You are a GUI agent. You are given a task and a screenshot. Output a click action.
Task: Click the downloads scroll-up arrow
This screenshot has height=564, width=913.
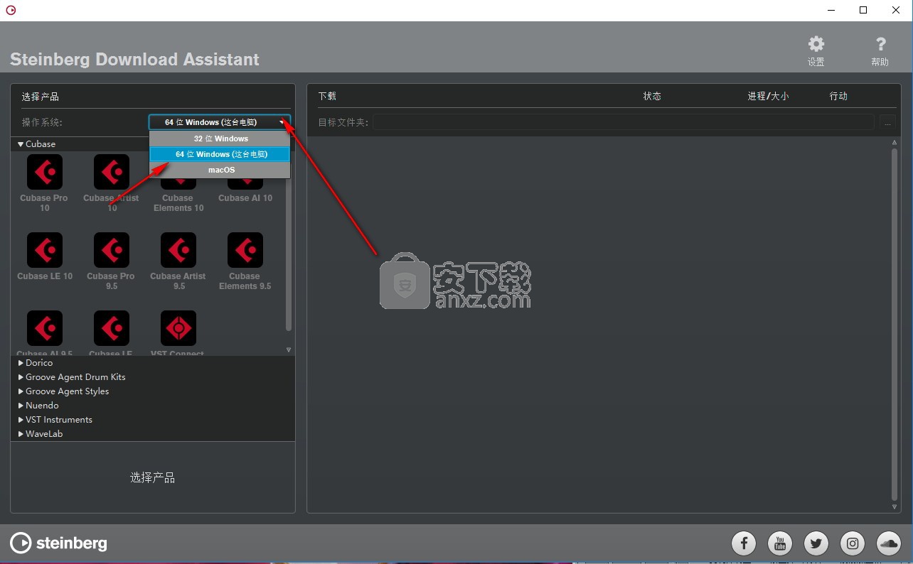click(x=895, y=143)
